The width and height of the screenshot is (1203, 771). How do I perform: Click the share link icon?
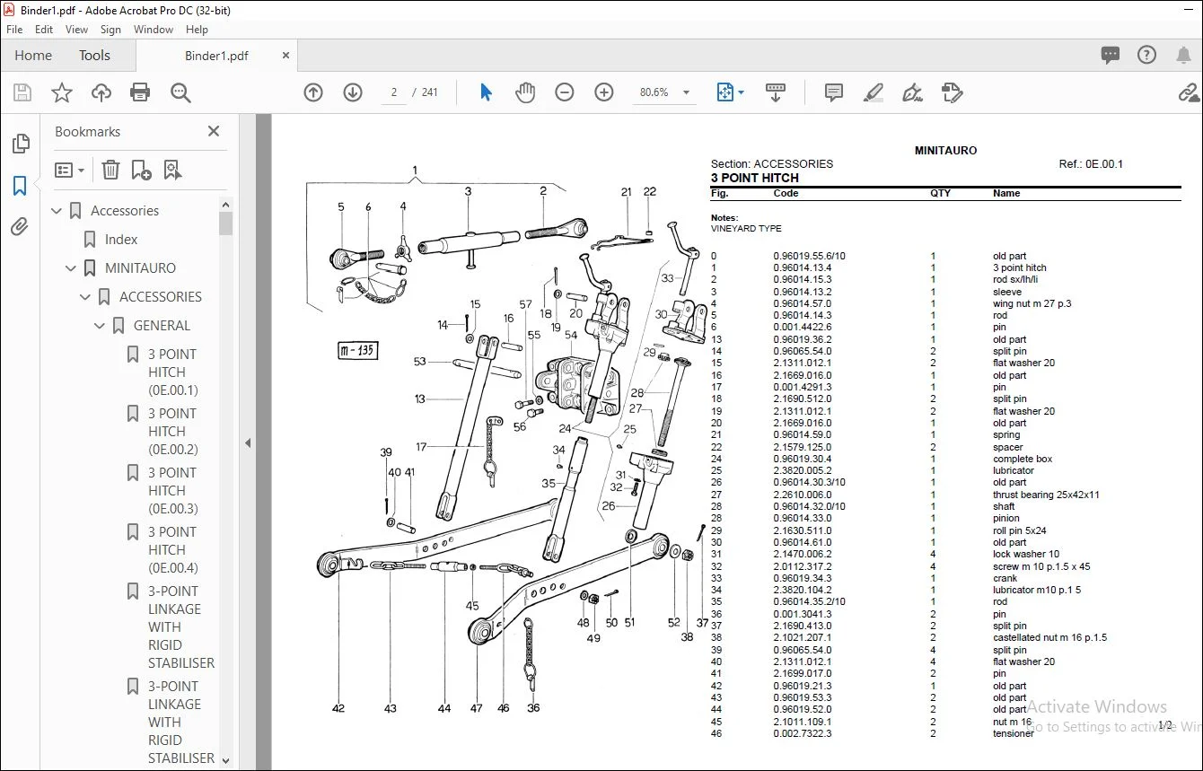1189,92
